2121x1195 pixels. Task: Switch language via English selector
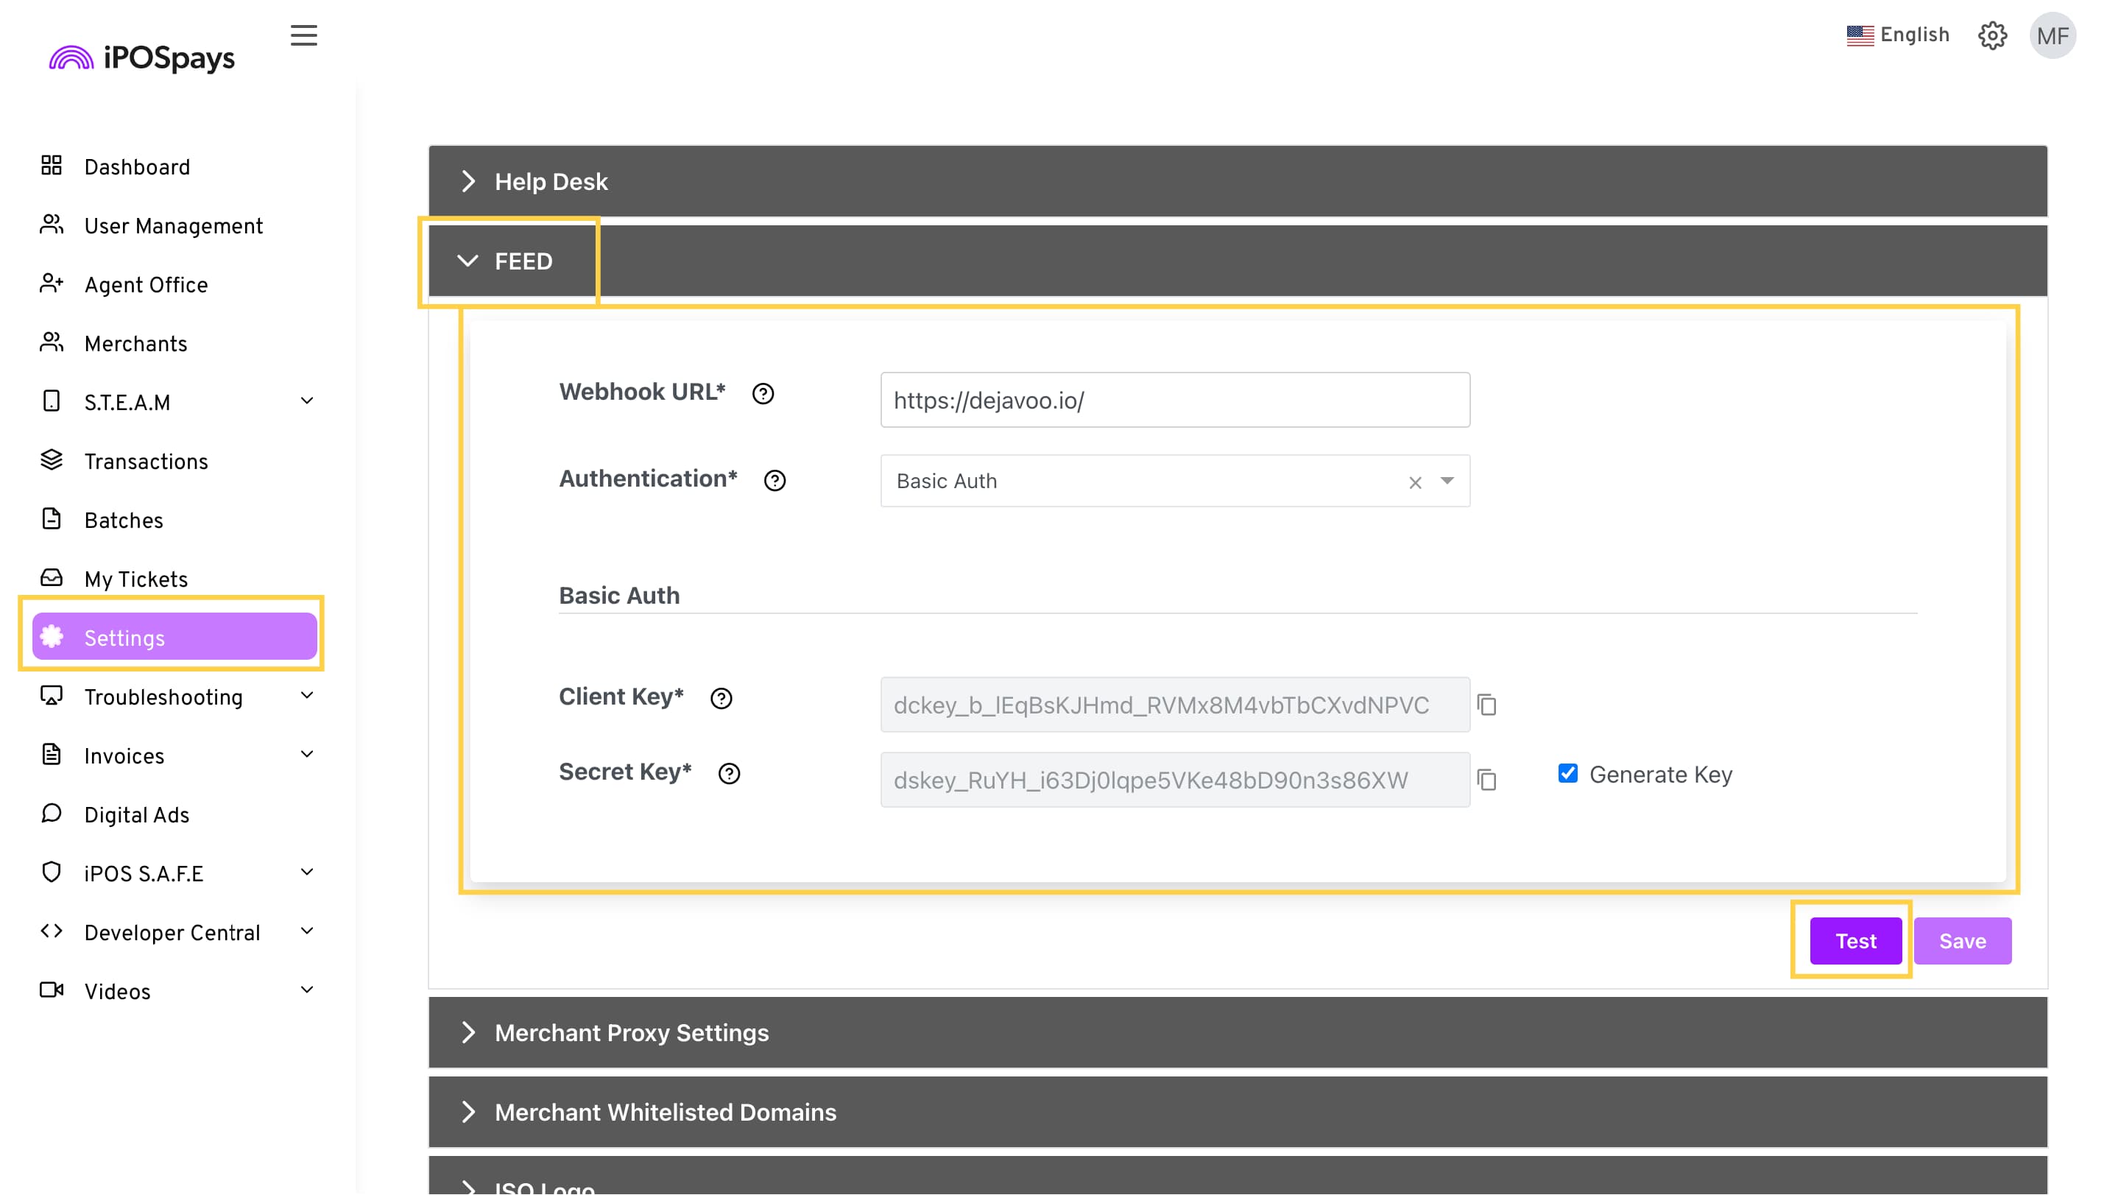(1914, 35)
